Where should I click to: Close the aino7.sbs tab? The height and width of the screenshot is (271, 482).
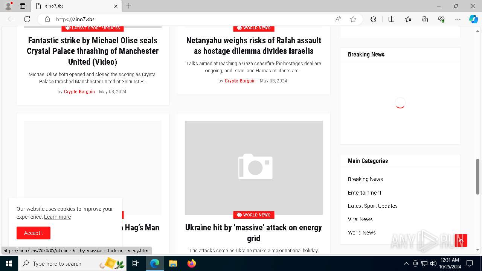(116, 6)
